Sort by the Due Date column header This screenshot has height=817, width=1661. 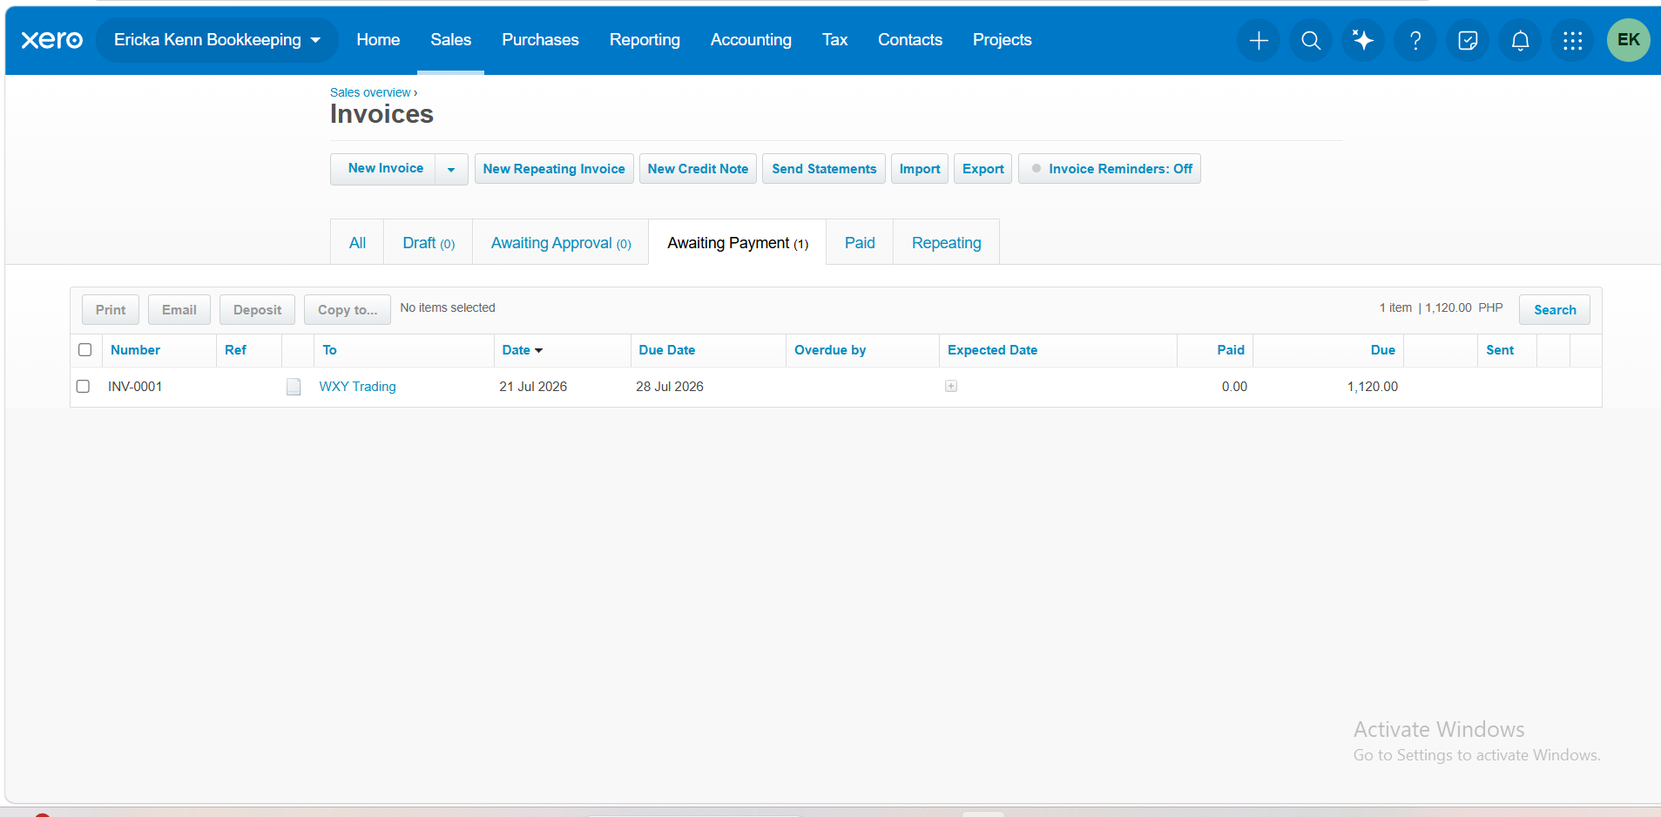pyautogui.click(x=666, y=350)
